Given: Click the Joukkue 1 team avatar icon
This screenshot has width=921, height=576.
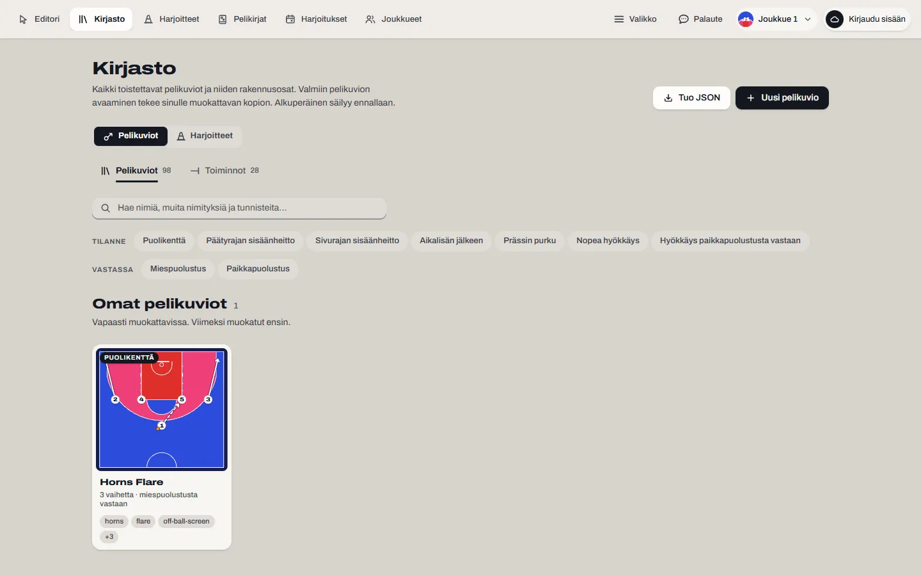Looking at the screenshot, I should (746, 19).
